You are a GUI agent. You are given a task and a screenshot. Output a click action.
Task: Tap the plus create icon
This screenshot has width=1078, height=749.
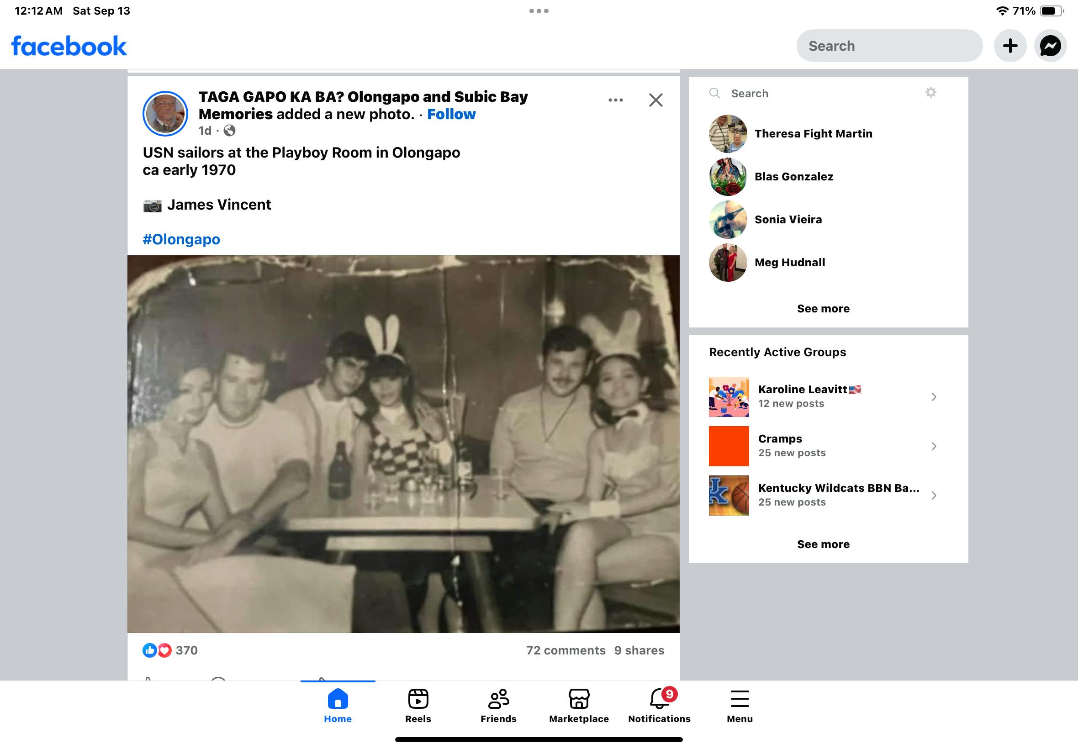point(1010,46)
